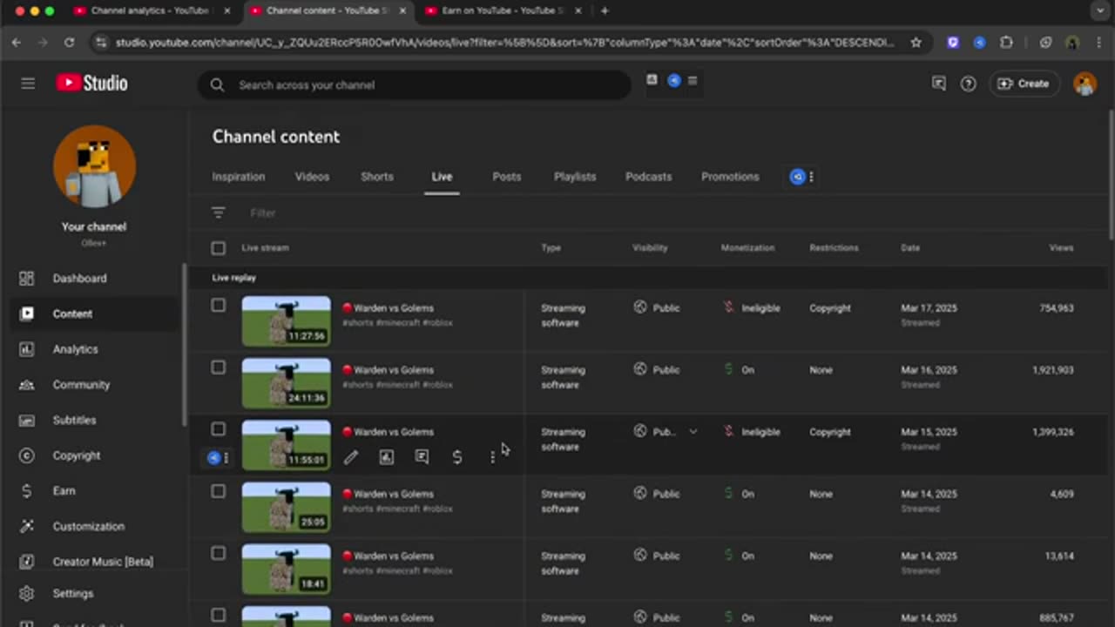
Task: Click monetization dollar icon on hovered stream row
Action: (x=457, y=457)
